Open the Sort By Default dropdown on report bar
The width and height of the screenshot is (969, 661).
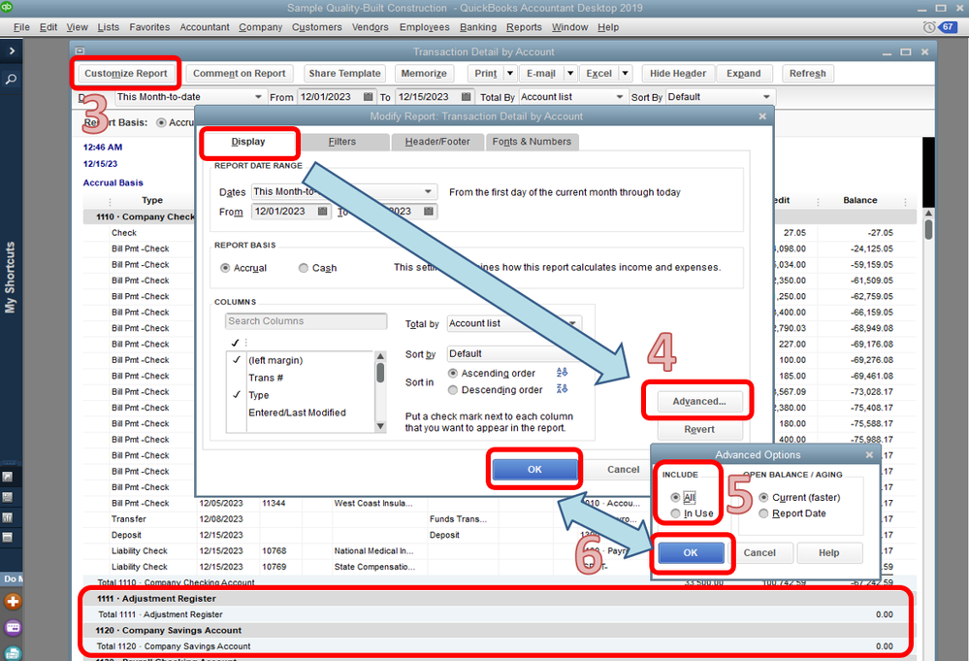[766, 97]
